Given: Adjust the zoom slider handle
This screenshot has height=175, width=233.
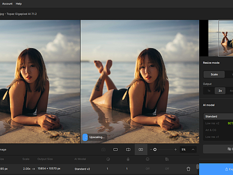Looking at the screenshot, I should click(x=155, y=150).
